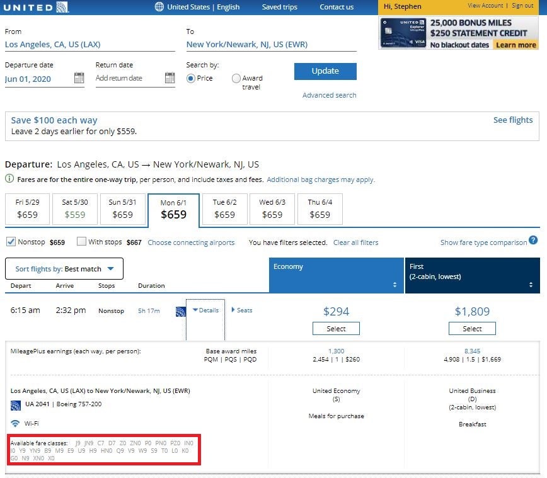Click United airline logo in 6:15 am flight row

180,311
